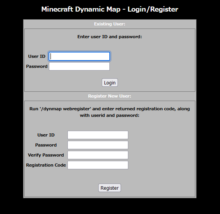This screenshot has width=220, height=214.
Task: Click the '/dynmap webregister' instruction text
Action: pyautogui.click(x=109, y=112)
